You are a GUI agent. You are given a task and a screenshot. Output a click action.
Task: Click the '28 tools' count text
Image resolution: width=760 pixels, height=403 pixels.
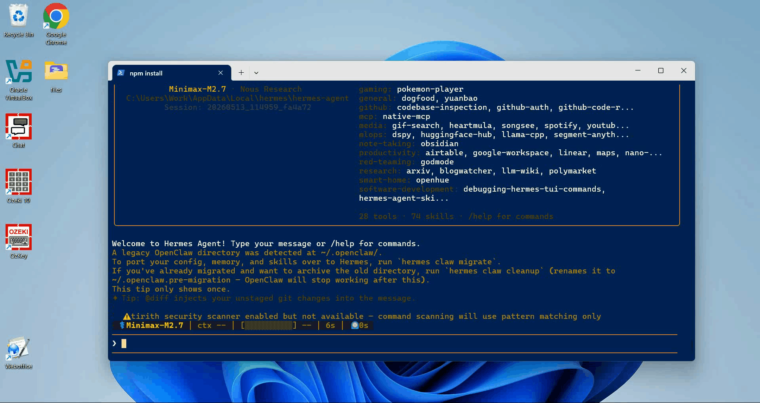(x=378, y=217)
